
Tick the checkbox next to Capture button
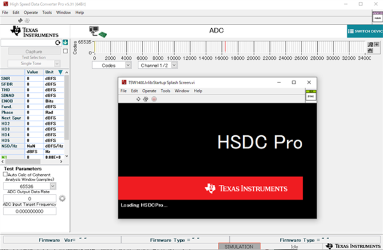pos(65,51)
